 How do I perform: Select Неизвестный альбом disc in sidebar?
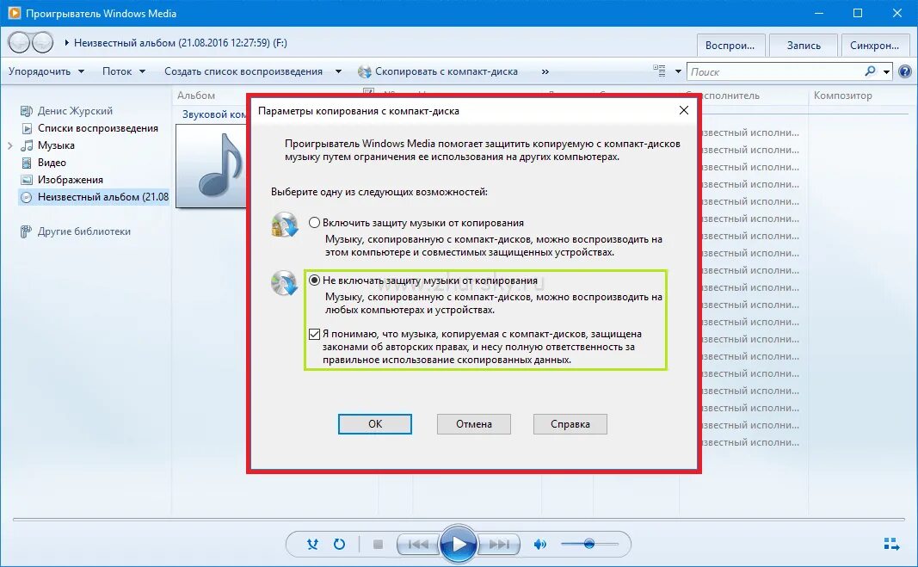(95, 197)
